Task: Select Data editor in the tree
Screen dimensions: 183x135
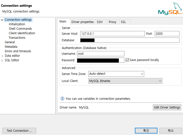Action: coord(12,56)
